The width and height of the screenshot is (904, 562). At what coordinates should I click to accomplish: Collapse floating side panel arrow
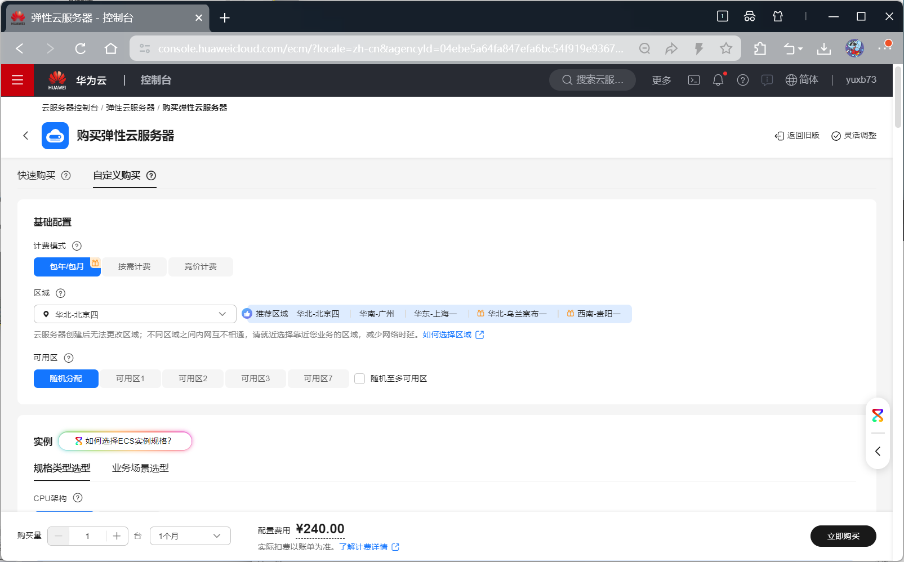pos(878,451)
